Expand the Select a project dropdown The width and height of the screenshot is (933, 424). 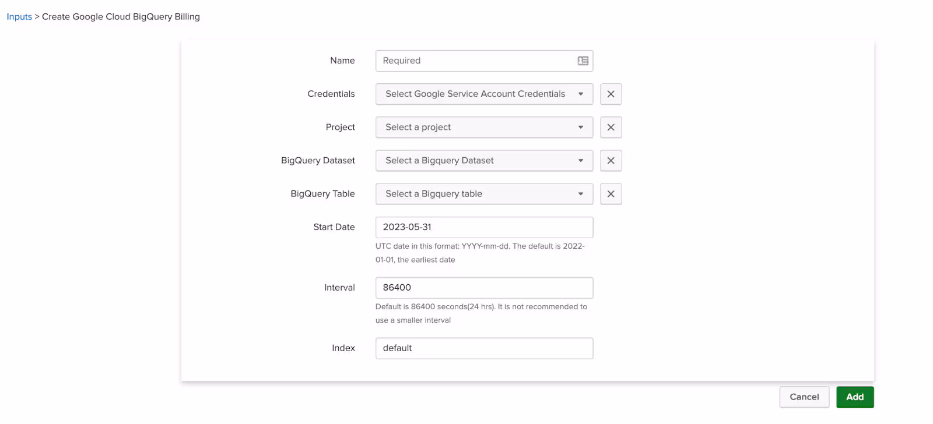click(x=484, y=128)
